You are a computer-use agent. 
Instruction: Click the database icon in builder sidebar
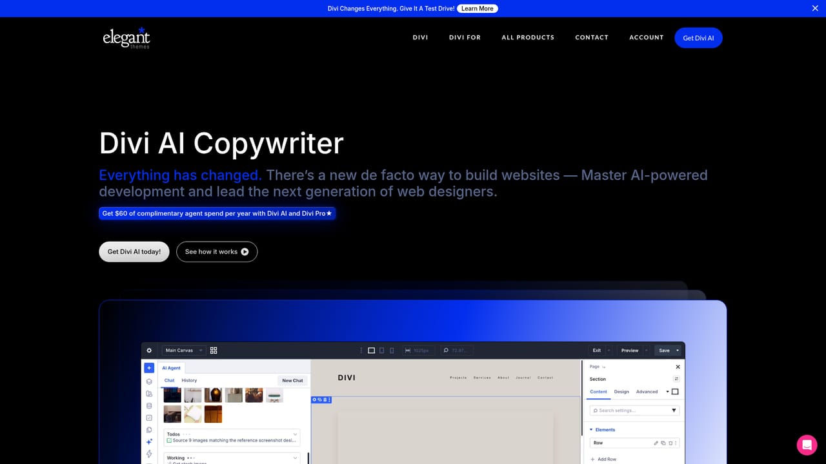tap(149, 406)
